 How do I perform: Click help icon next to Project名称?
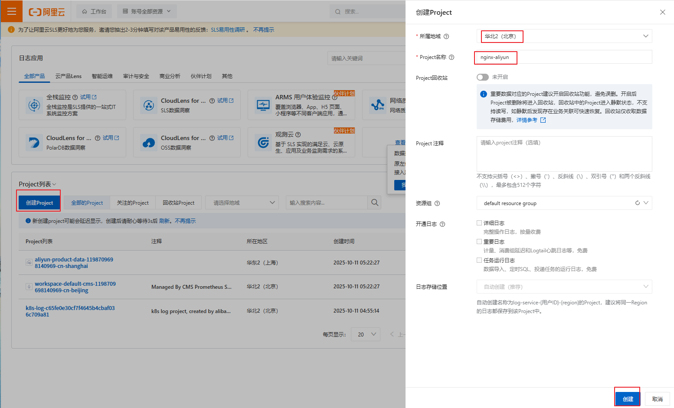(x=452, y=57)
